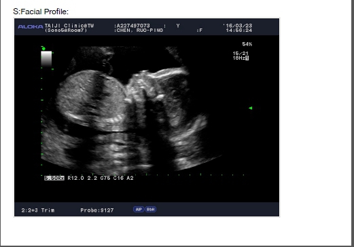This screenshot has width=354, height=247.
Task: Click the 'TAIJI Clinic@TW' text
Action: (69, 26)
